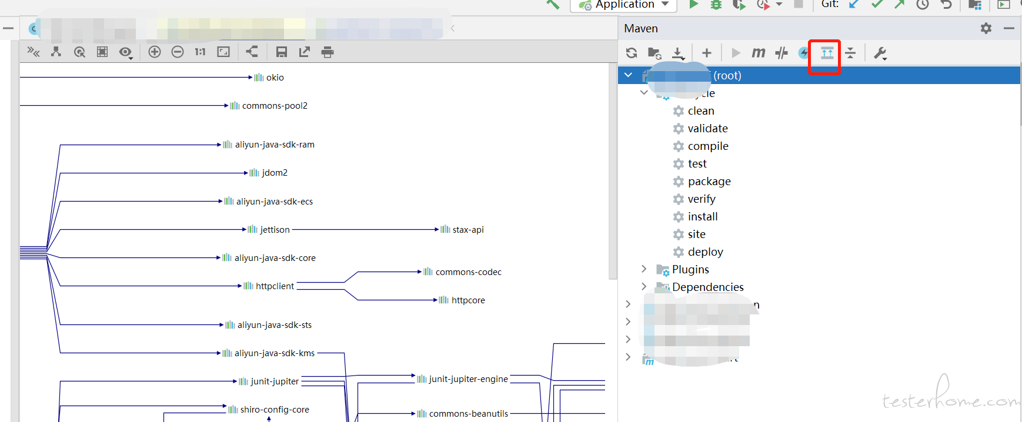Click the diagram vertical scrollbar
Viewport: 1022px width, 422px height.
pos(612,170)
